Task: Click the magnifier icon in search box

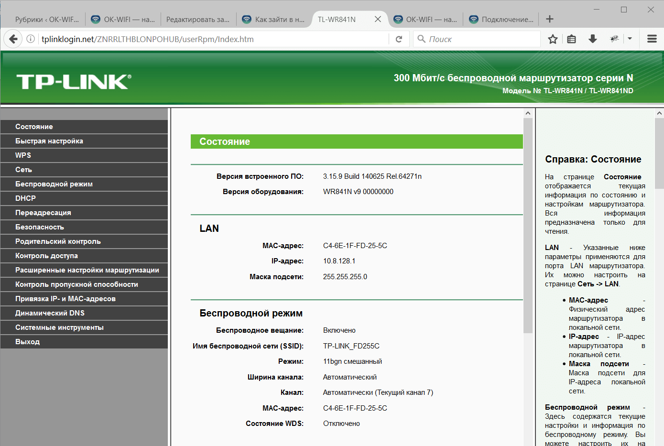Action: [422, 39]
